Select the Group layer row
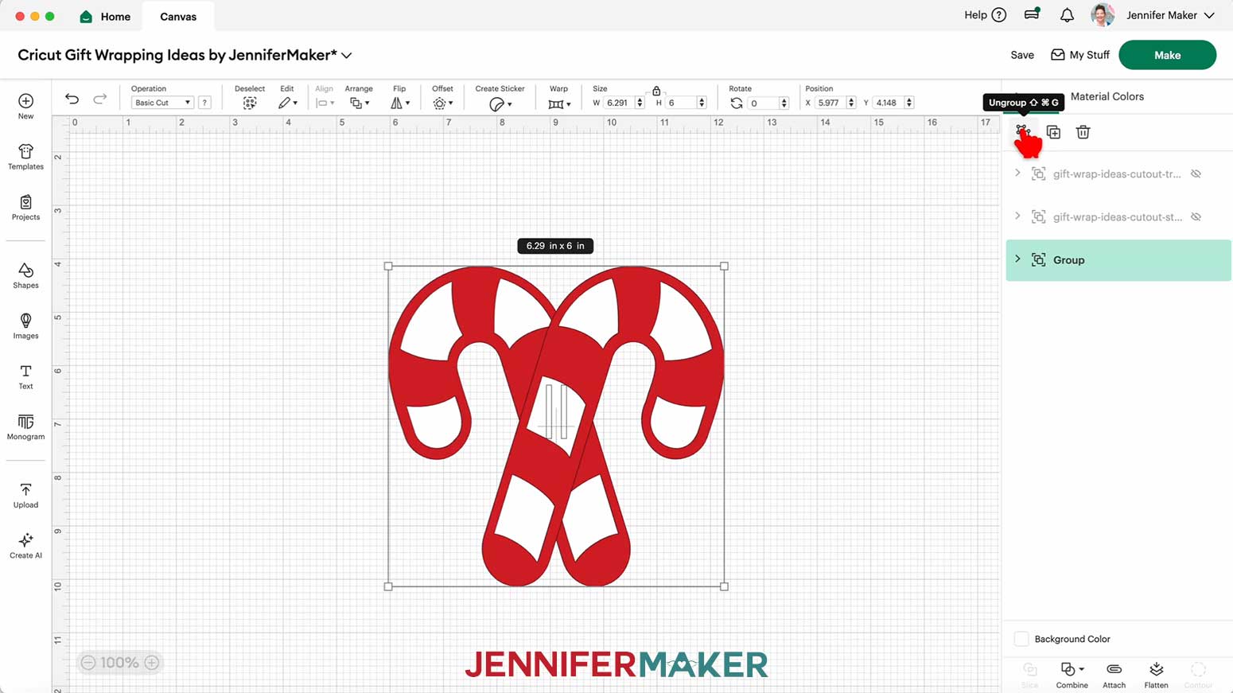Image resolution: width=1233 pixels, height=693 pixels. click(1118, 260)
